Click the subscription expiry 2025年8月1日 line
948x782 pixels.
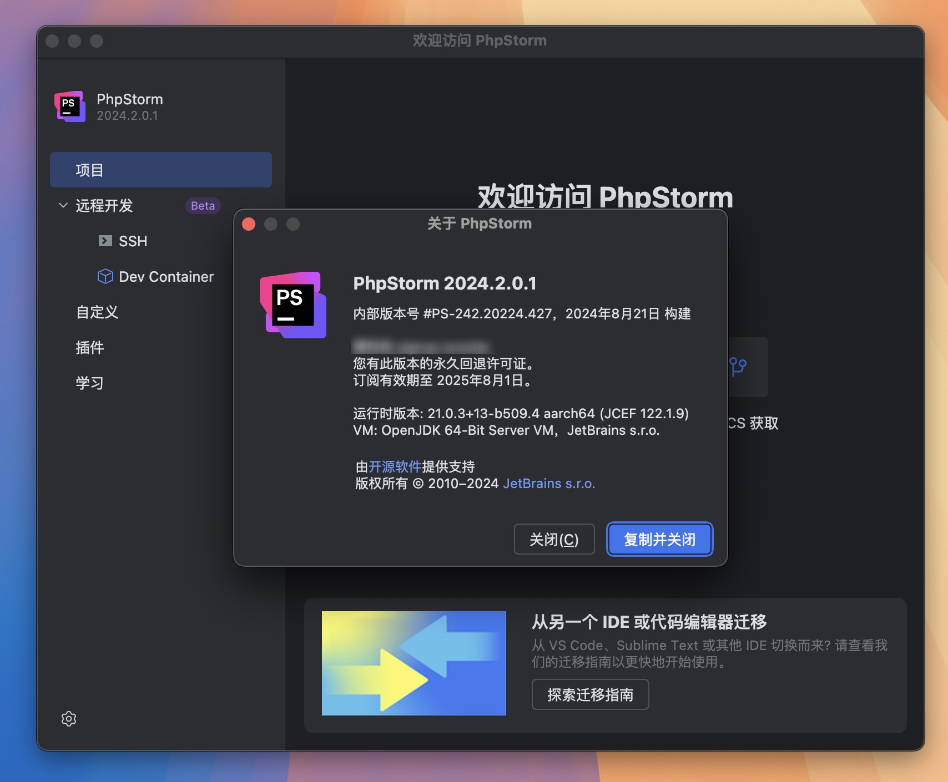443,380
